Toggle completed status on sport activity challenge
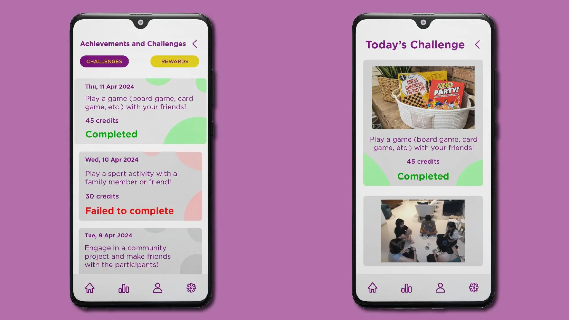This screenshot has width=569, height=320. coord(129,211)
